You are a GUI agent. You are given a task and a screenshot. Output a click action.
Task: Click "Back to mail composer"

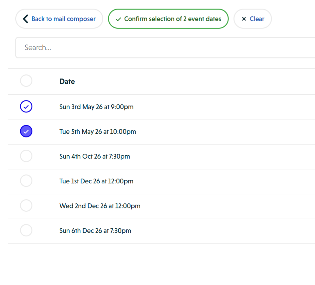pyautogui.click(x=59, y=19)
